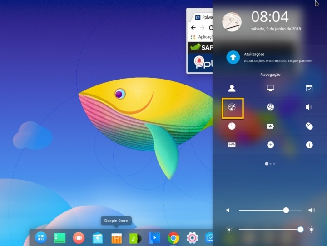Open Display settings via the monitor icon
The width and height of the screenshot is (327, 246).
270,89
